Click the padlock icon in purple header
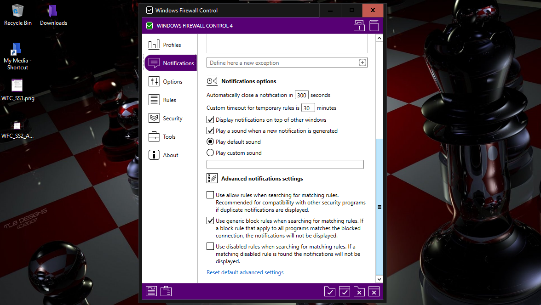The width and height of the screenshot is (541, 305). point(359,26)
